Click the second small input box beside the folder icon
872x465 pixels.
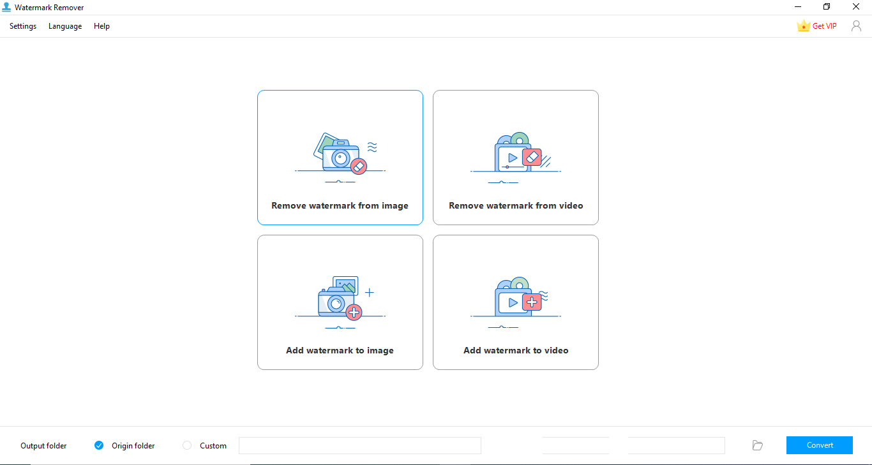click(x=676, y=445)
